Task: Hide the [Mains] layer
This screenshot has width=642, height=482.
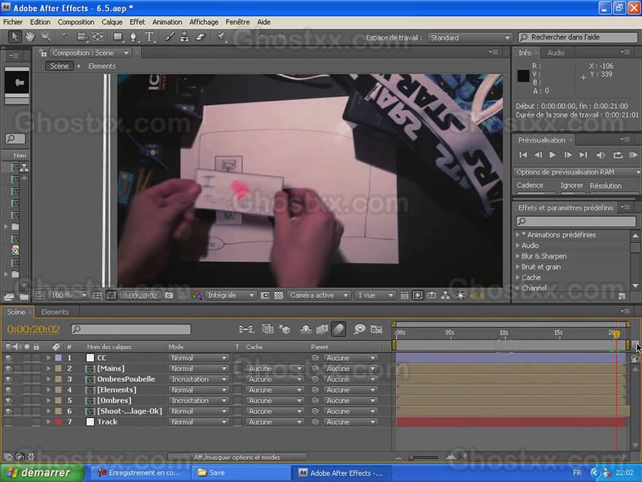Action: tap(8, 369)
